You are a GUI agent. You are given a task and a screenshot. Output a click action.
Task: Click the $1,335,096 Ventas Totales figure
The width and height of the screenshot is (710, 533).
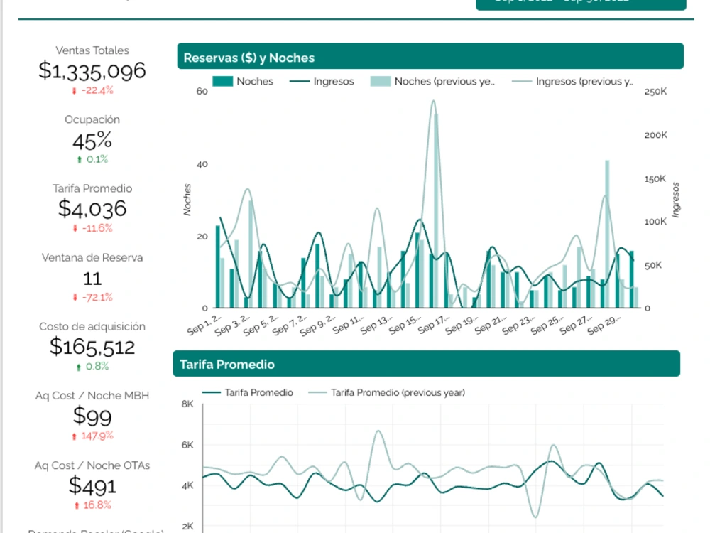92,71
